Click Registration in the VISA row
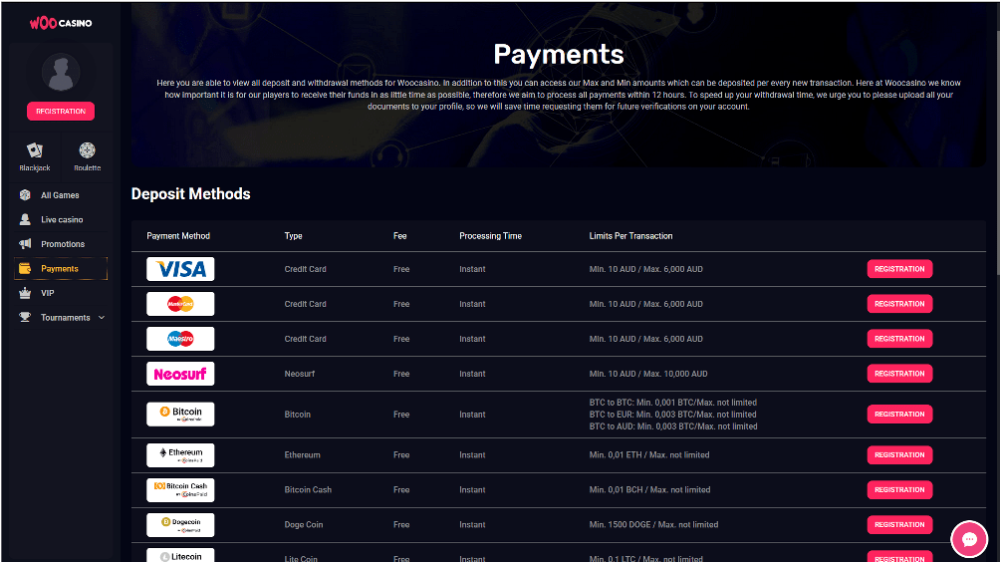This screenshot has width=1000, height=562. click(899, 269)
